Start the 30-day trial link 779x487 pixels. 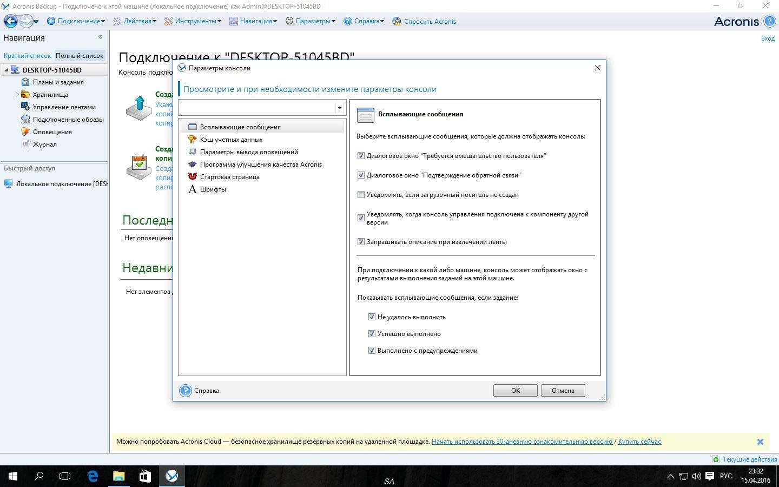[522, 442]
